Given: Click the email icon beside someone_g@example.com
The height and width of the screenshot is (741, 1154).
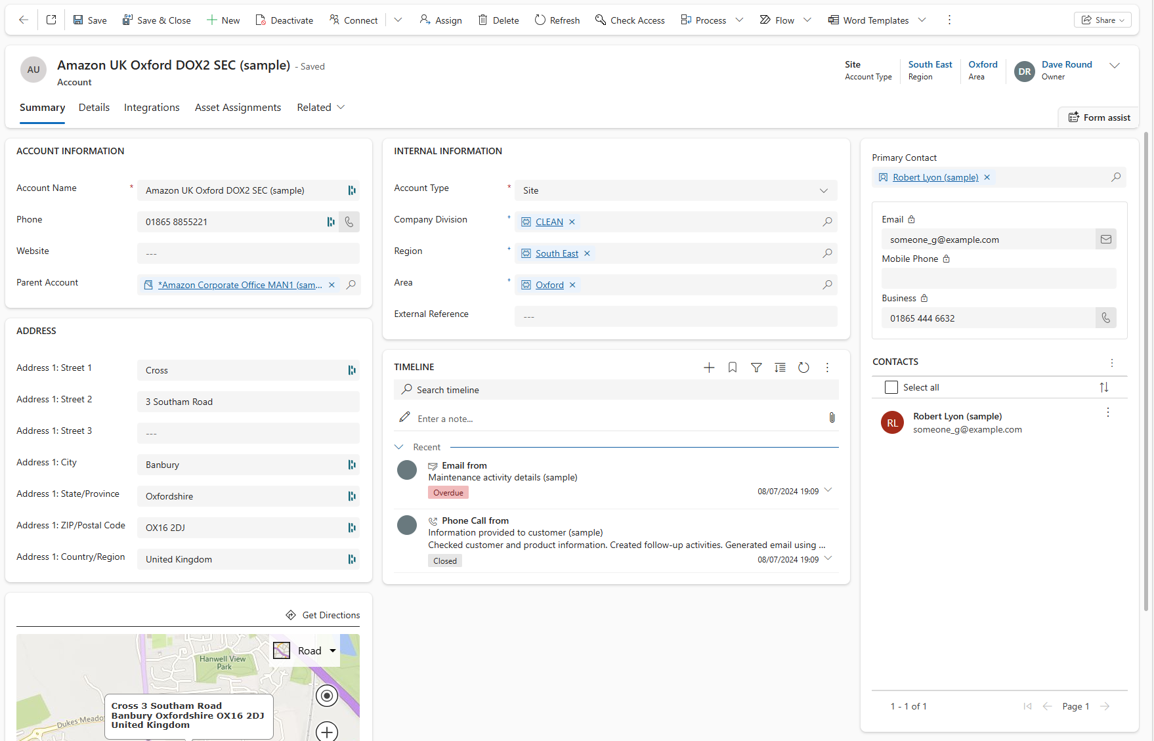Looking at the screenshot, I should coord(1106,239).
